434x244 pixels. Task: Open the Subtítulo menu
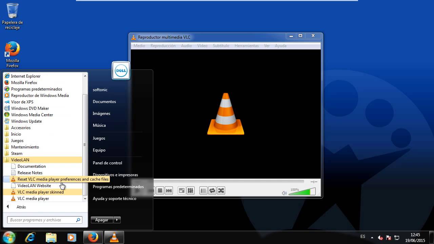tap(221, 46)
